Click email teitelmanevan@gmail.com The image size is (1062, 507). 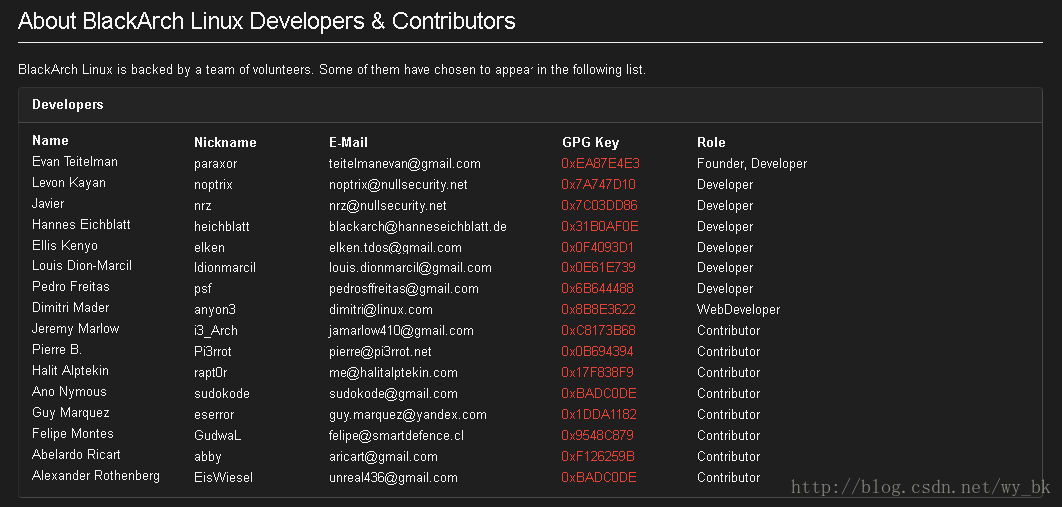coord(405,163)
